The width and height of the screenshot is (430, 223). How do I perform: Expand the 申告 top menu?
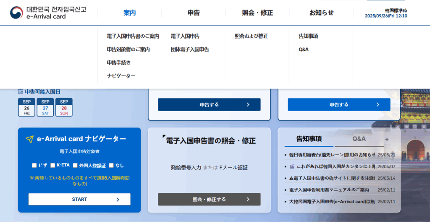[194, 13]
